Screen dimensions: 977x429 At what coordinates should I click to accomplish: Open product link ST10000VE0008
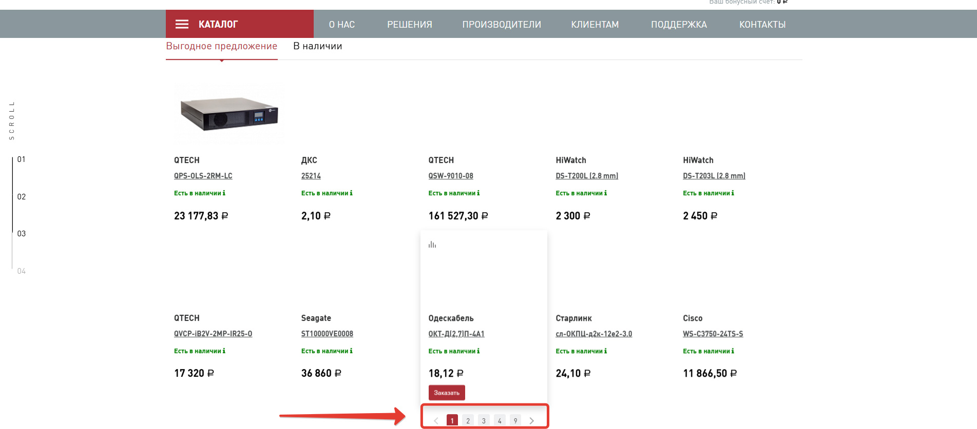[327, 334]
